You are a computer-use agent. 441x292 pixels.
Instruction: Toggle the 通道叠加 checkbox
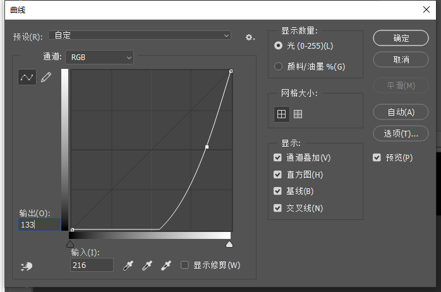[x=277, y=157]
